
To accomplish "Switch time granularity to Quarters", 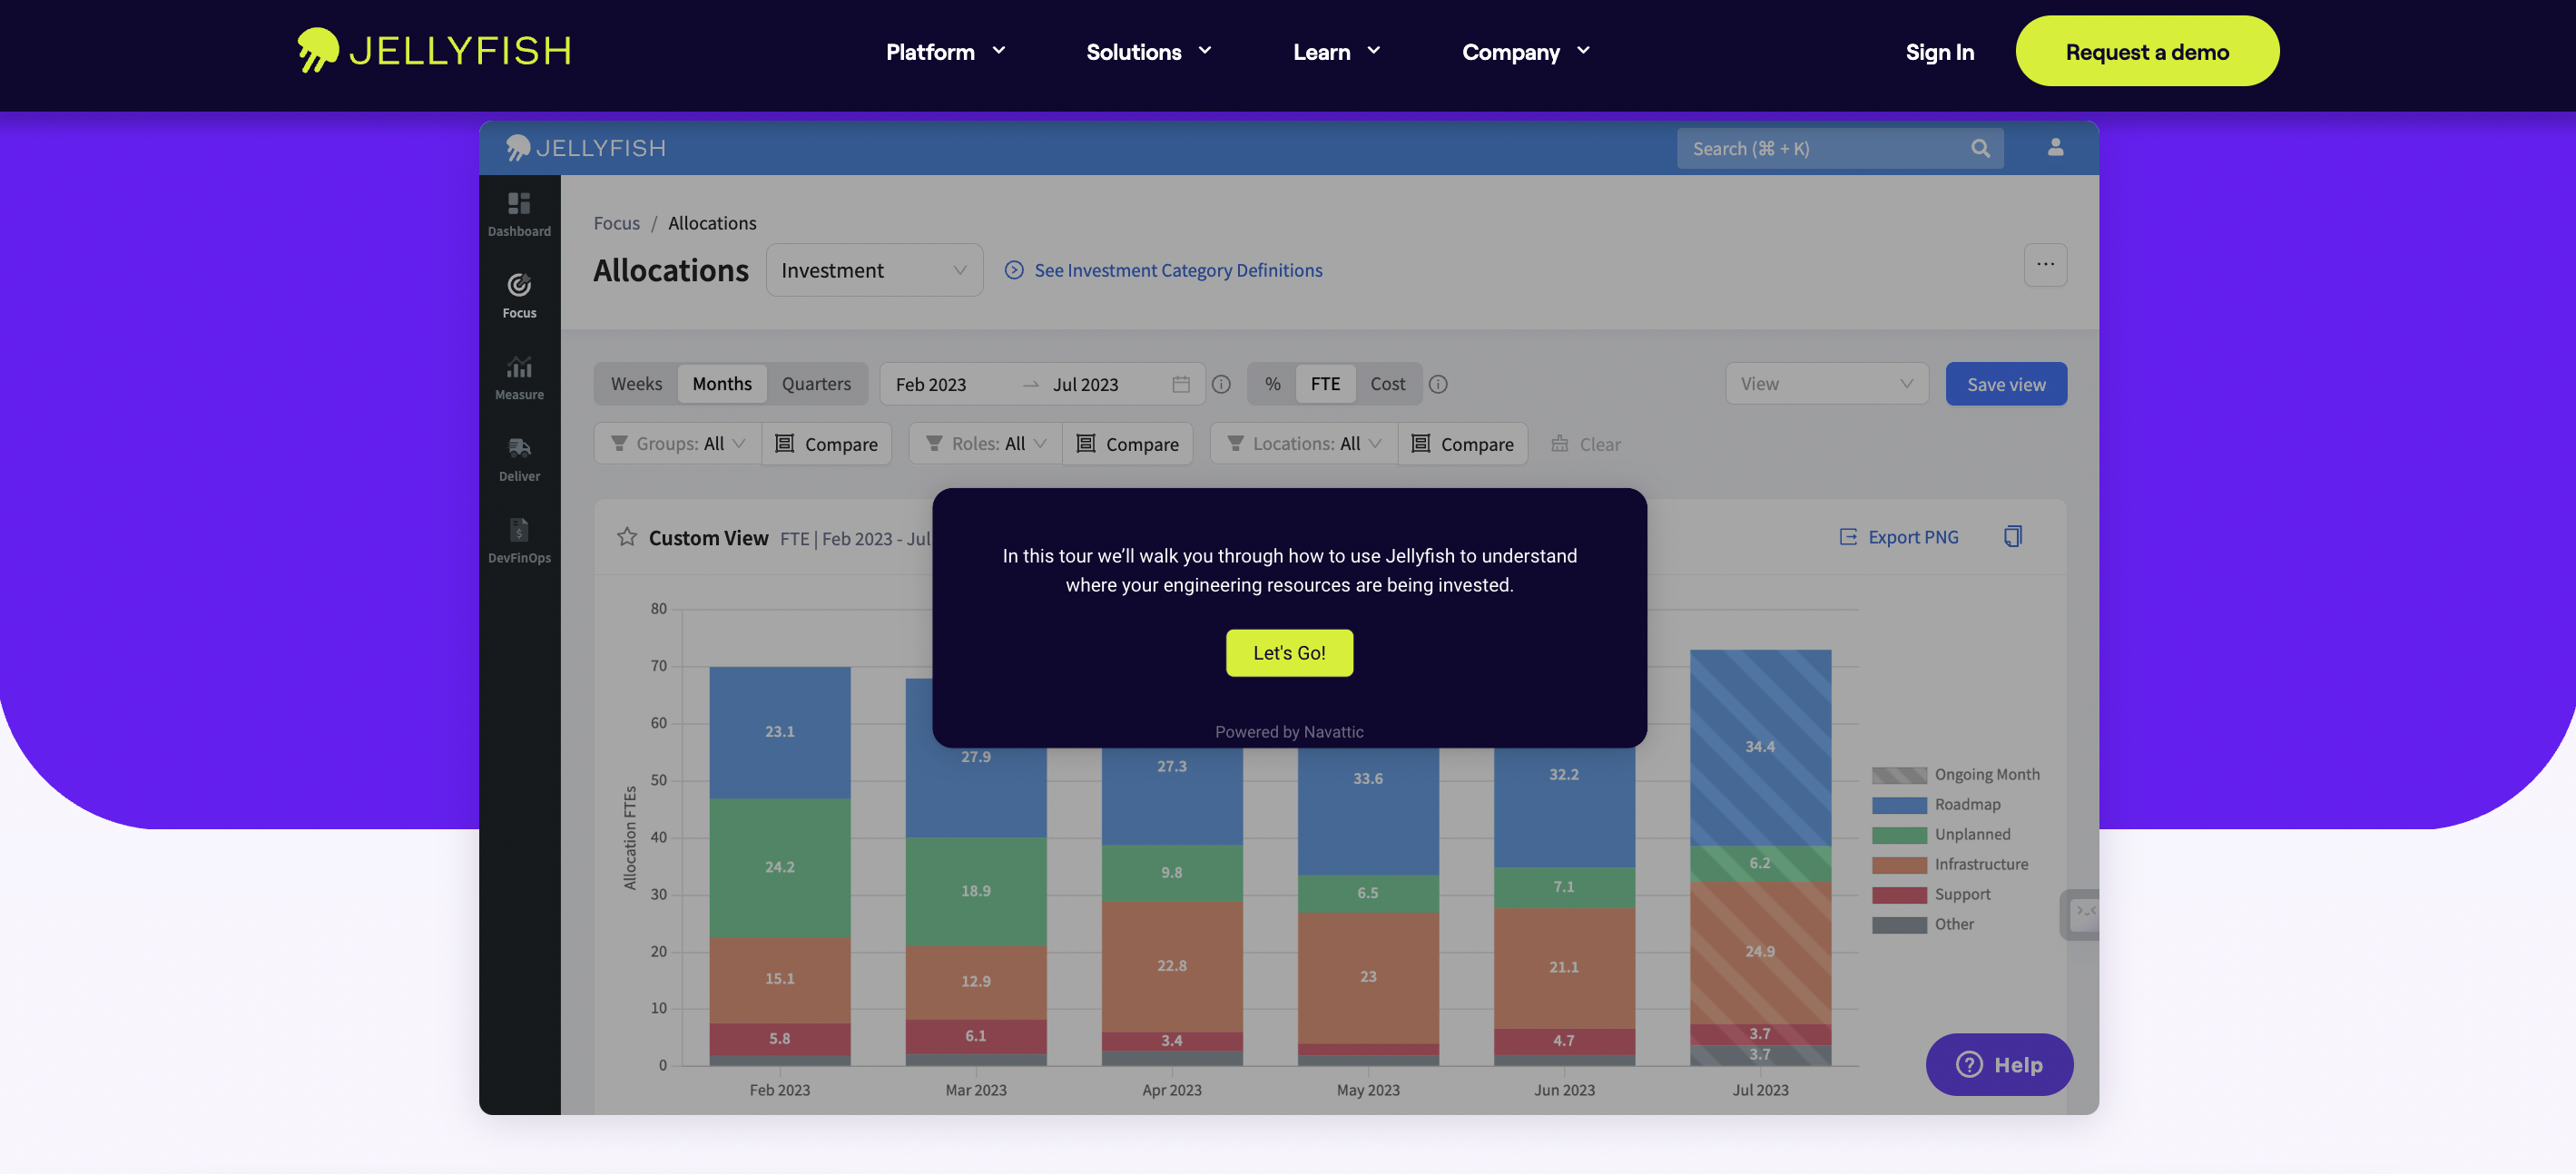I will click(816, 384).
